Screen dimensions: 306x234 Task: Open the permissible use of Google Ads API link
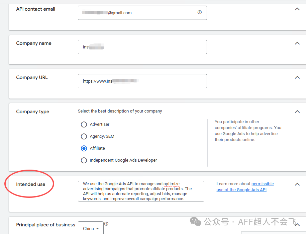[x=245, y=187]
